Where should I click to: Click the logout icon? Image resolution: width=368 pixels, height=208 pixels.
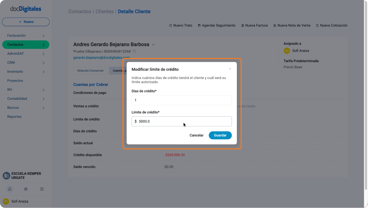pos(42,189)
